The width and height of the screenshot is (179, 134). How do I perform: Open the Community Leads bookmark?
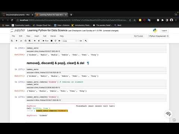[21, 25]
